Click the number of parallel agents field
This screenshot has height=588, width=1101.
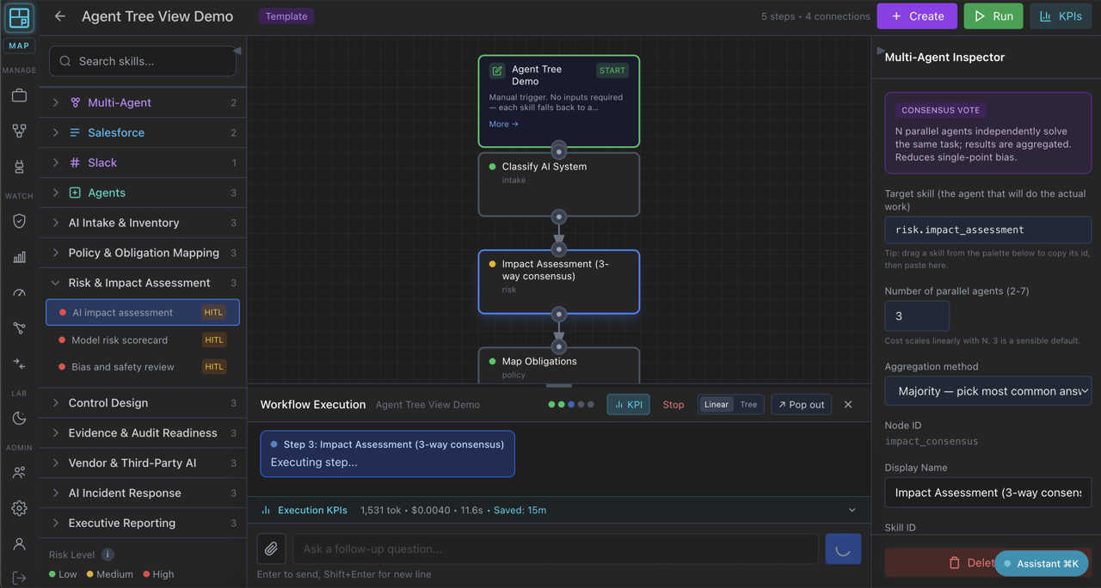(917, 316)
